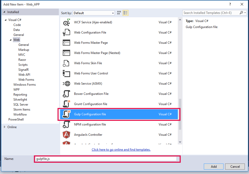This screenshot has width=249, height=174.
Task: Switch to small icons grid view
Action: pos(119,13)
